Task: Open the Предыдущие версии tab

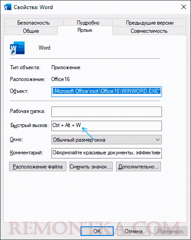Action: point(150,23)
